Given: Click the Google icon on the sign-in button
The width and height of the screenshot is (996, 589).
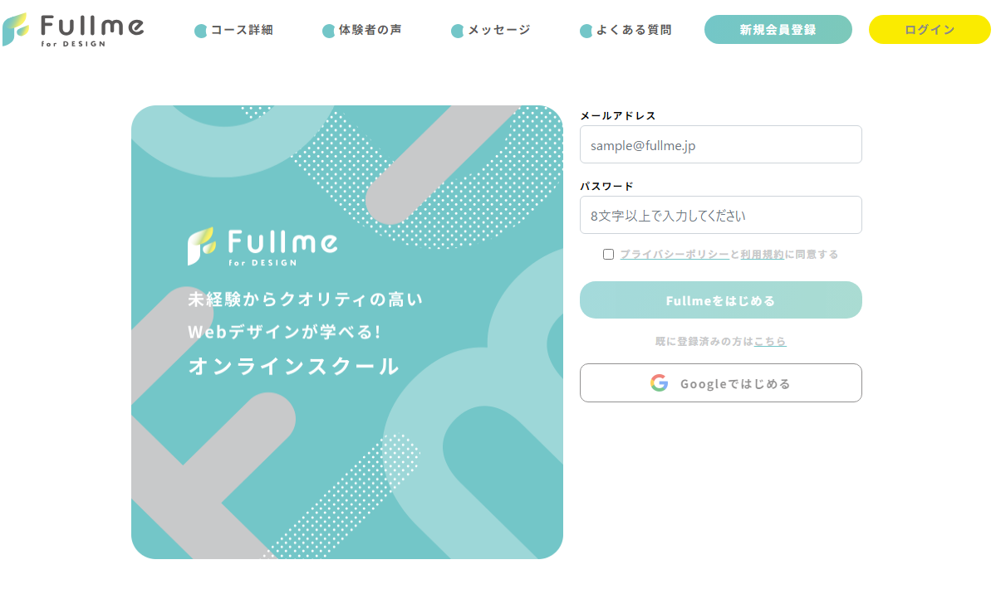Looking at the screenshot, I should tap(659, 382).
